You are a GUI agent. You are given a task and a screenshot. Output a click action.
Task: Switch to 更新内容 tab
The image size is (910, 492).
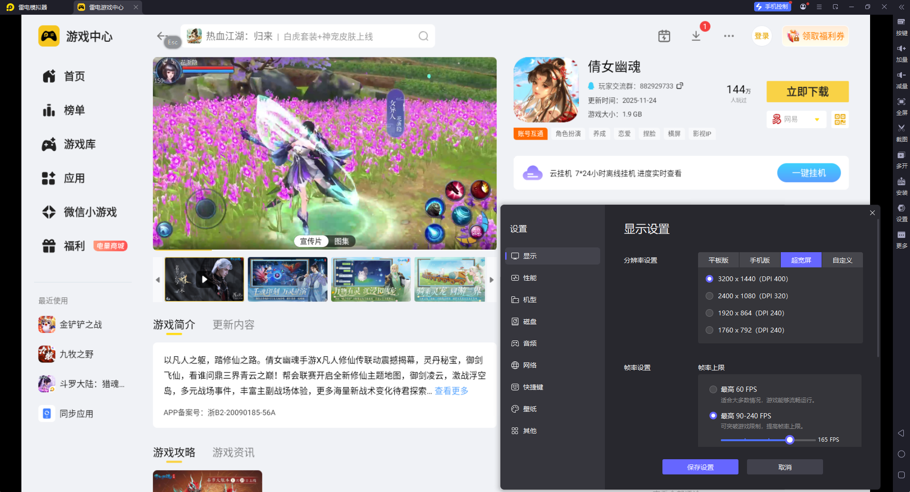[233, 325]
